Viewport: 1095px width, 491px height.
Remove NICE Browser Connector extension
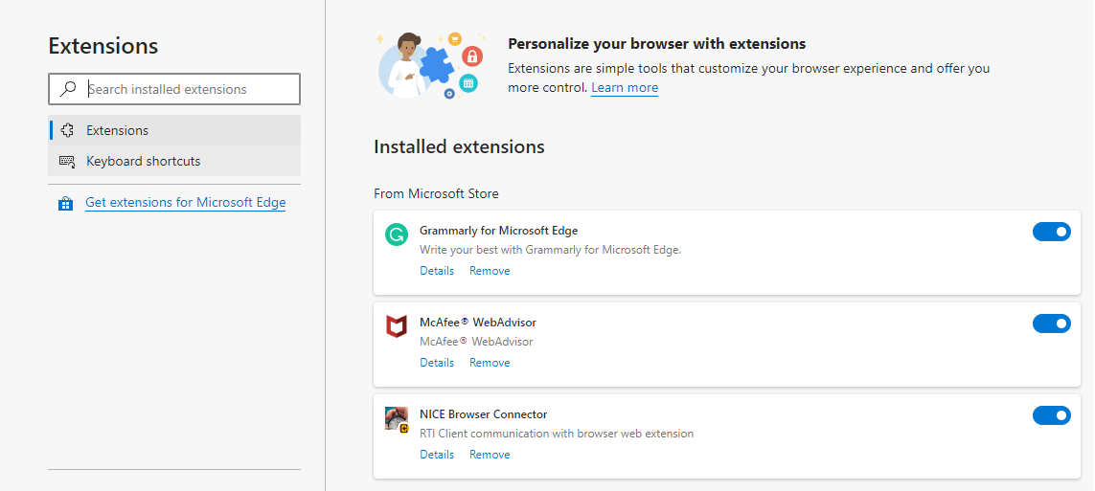pos(490,455)
